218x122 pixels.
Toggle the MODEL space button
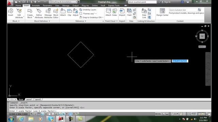tap(158, 114)
